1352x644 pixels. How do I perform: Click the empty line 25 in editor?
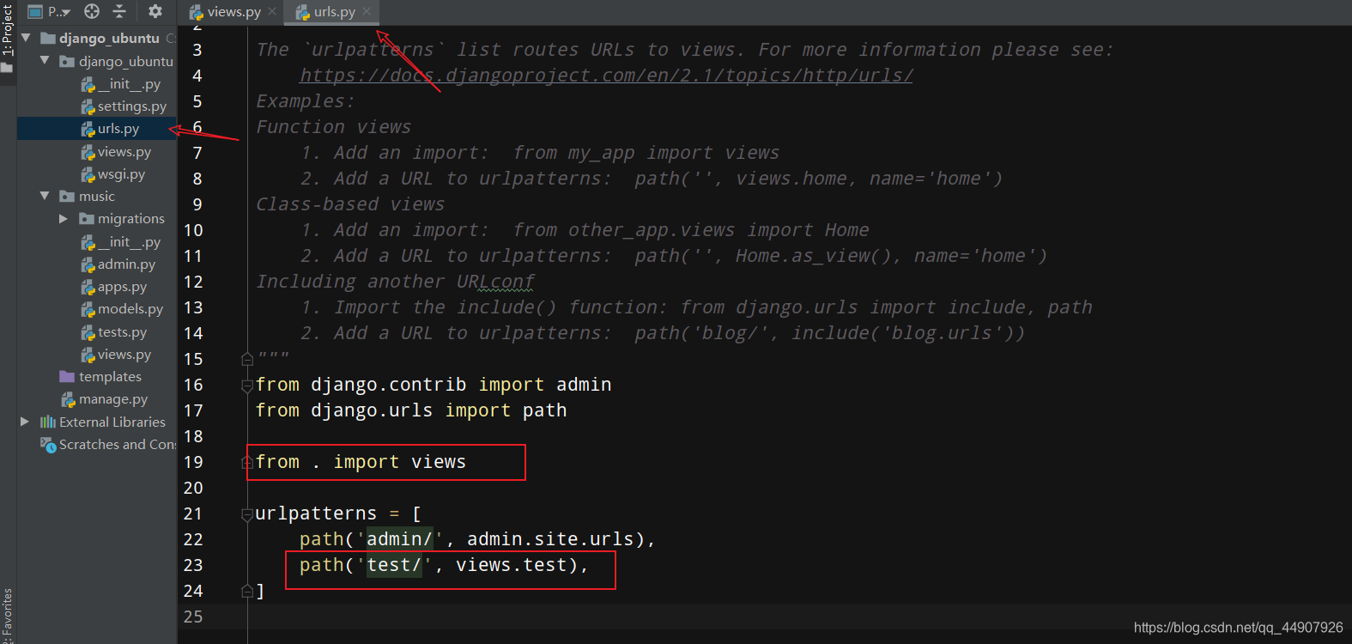pyautogui.click(x=798, y=617)
